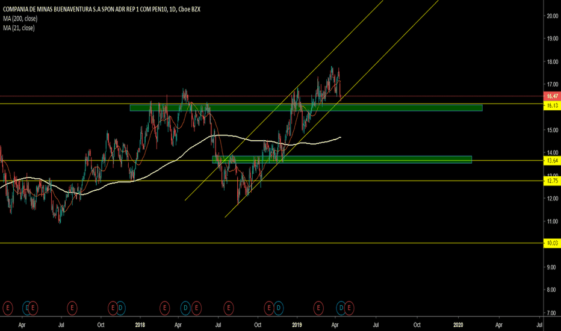Click the 9.00 price axis value
Viewport: 561px width, 331px height.
[x=553, y=267]
